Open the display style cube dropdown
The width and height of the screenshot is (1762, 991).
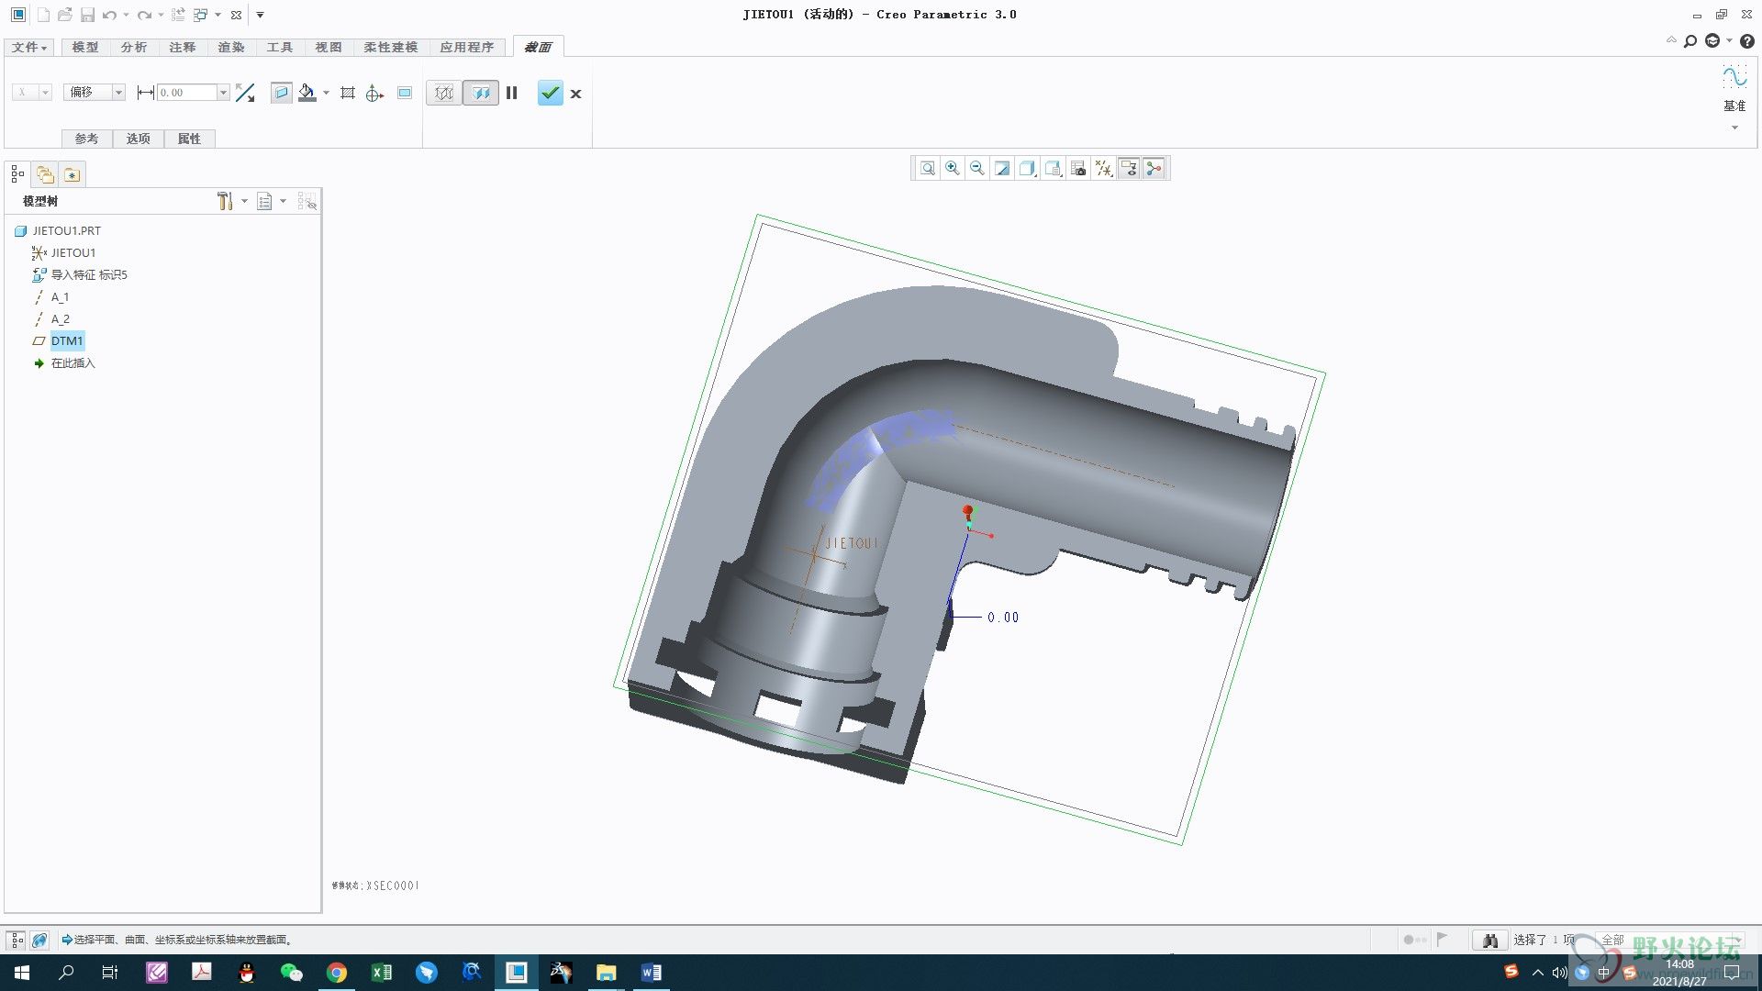click(1028, 168)
